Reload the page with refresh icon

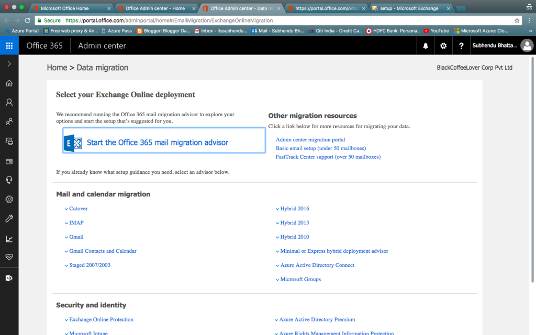(x=28, y=20)
